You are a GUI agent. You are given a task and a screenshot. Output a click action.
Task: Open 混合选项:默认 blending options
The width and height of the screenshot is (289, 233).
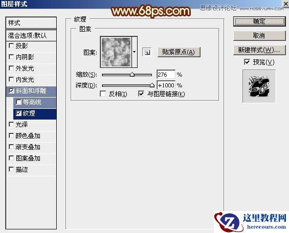[x=31, y=36]
